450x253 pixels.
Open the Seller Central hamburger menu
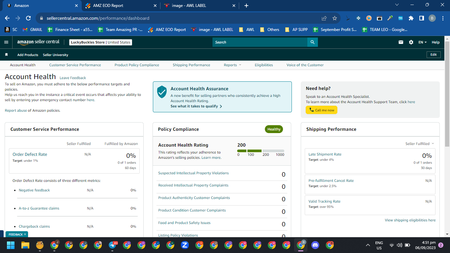click(6, 42)
